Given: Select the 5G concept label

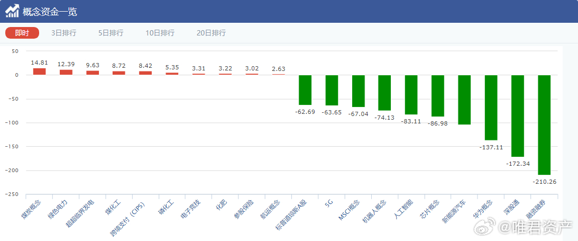Looking at the screenshot, I should [x=329, y=203].
